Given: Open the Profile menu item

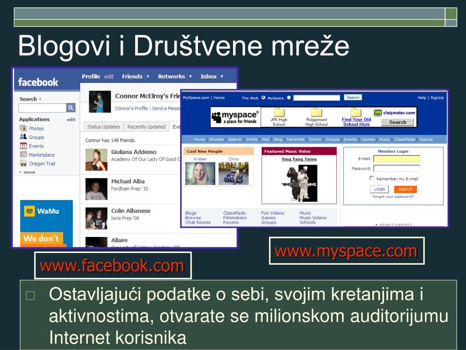Looking at the screenshot, I should pos(91,77).
